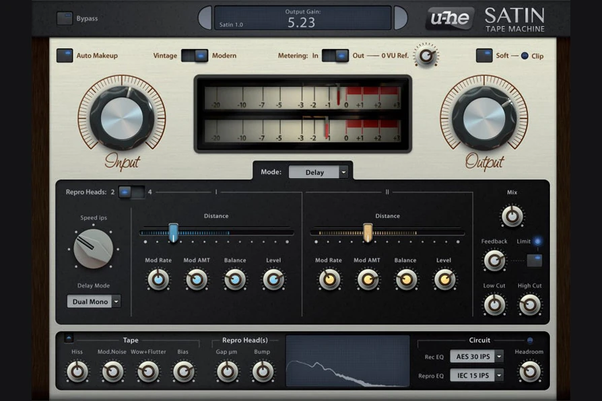
Task: Click the Low Cut knob
Action: coord(494,305)
